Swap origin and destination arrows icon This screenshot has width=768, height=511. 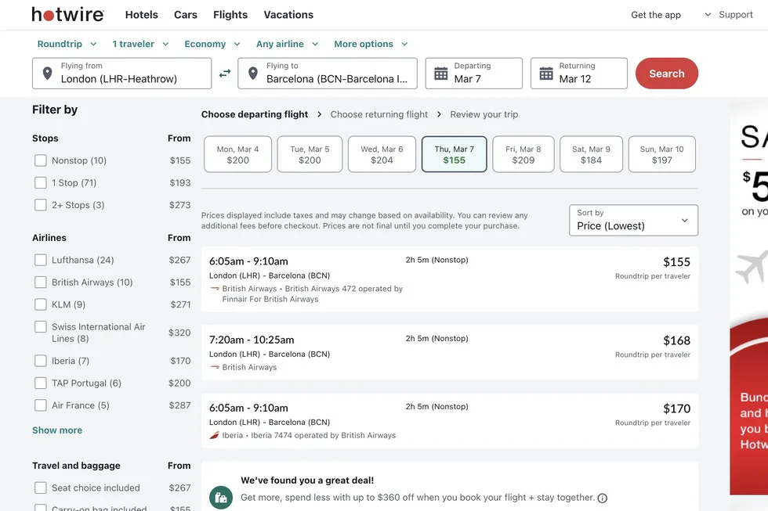click(225, 74)
